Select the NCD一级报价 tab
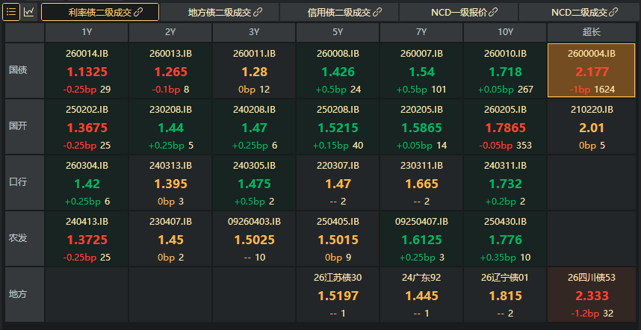 click(x=459, y=12)
